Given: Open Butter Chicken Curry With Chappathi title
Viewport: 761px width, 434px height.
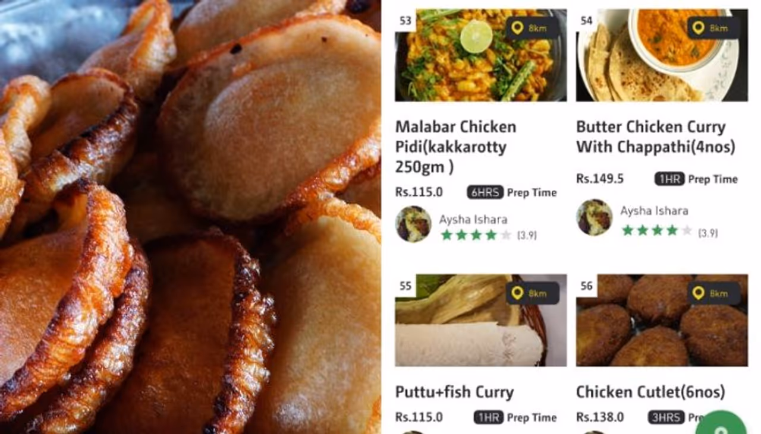Looking at the screenshot, I should tap(656, 137).
